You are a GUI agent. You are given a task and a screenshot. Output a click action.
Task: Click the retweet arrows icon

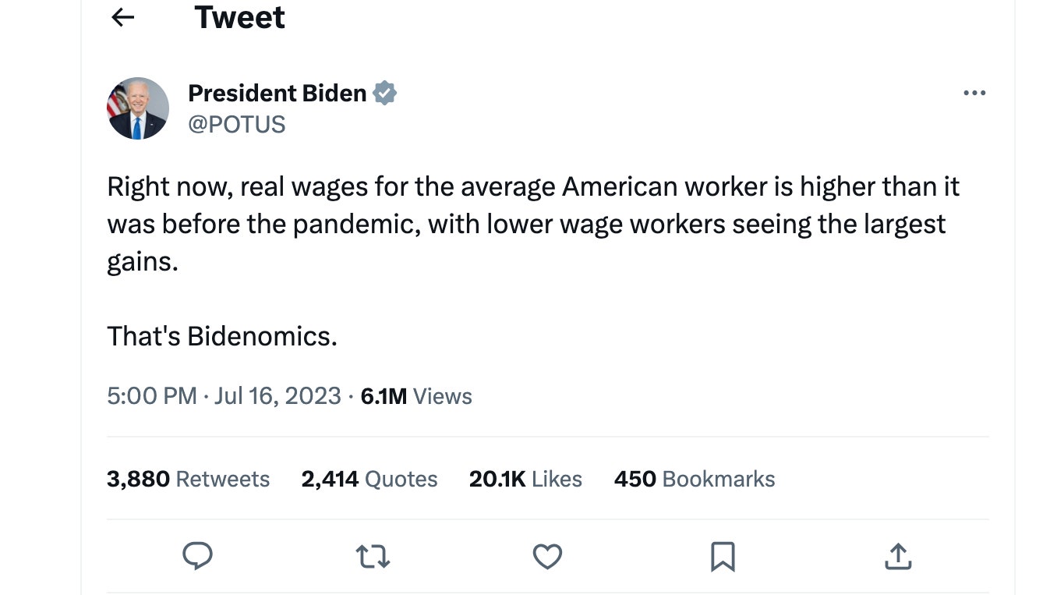tap(373, 557)
